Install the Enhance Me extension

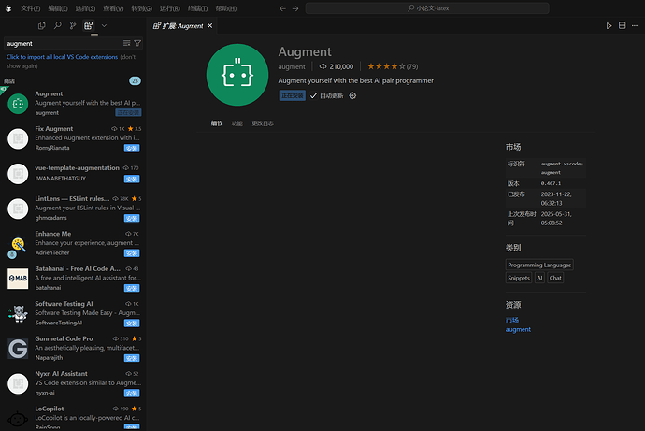pyautogui.click(x=132, y=253)
